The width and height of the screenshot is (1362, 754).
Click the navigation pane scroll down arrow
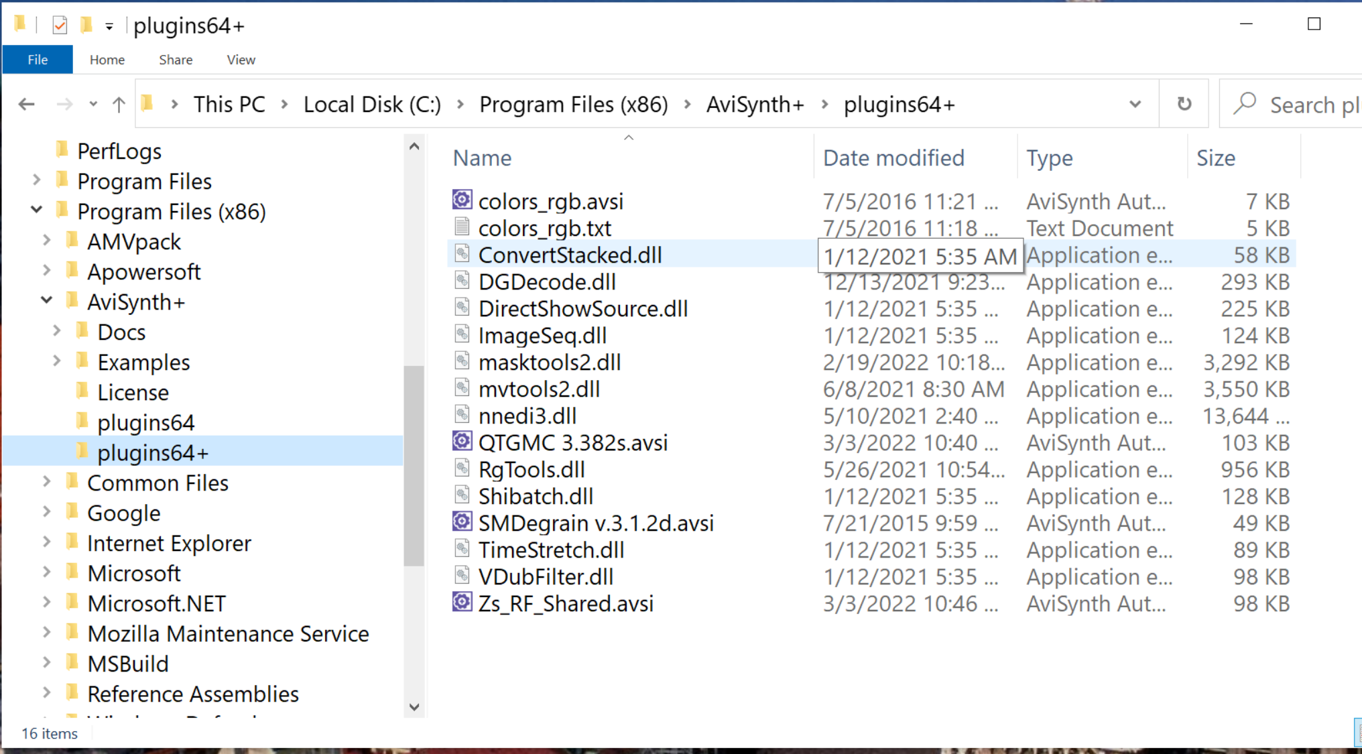coord(414,707)
